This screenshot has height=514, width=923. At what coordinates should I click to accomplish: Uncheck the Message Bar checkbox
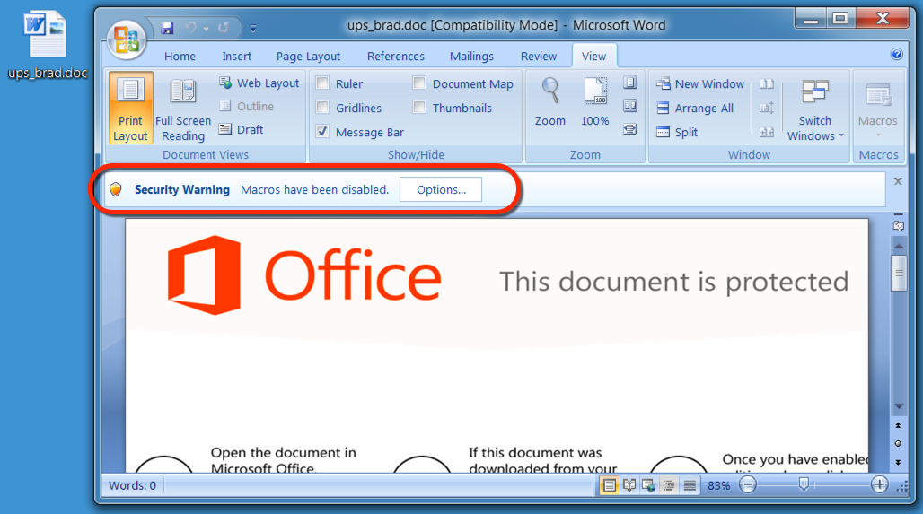point(322,131)
